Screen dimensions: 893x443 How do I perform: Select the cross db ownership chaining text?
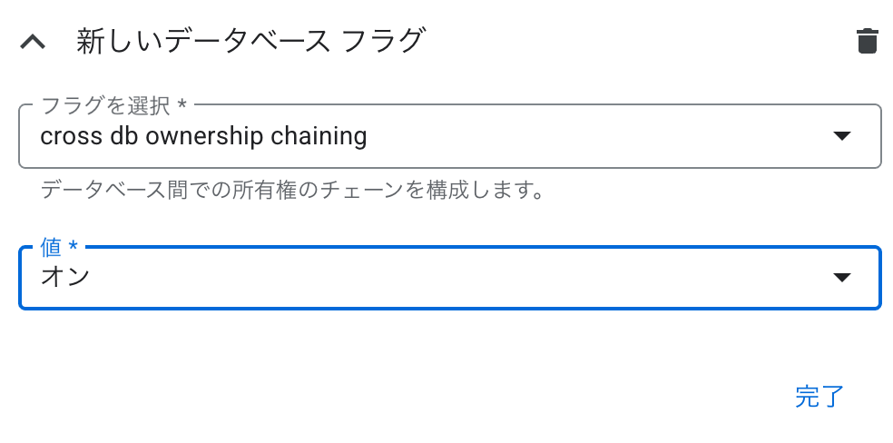pyautogui.click(x=203, y=137)
